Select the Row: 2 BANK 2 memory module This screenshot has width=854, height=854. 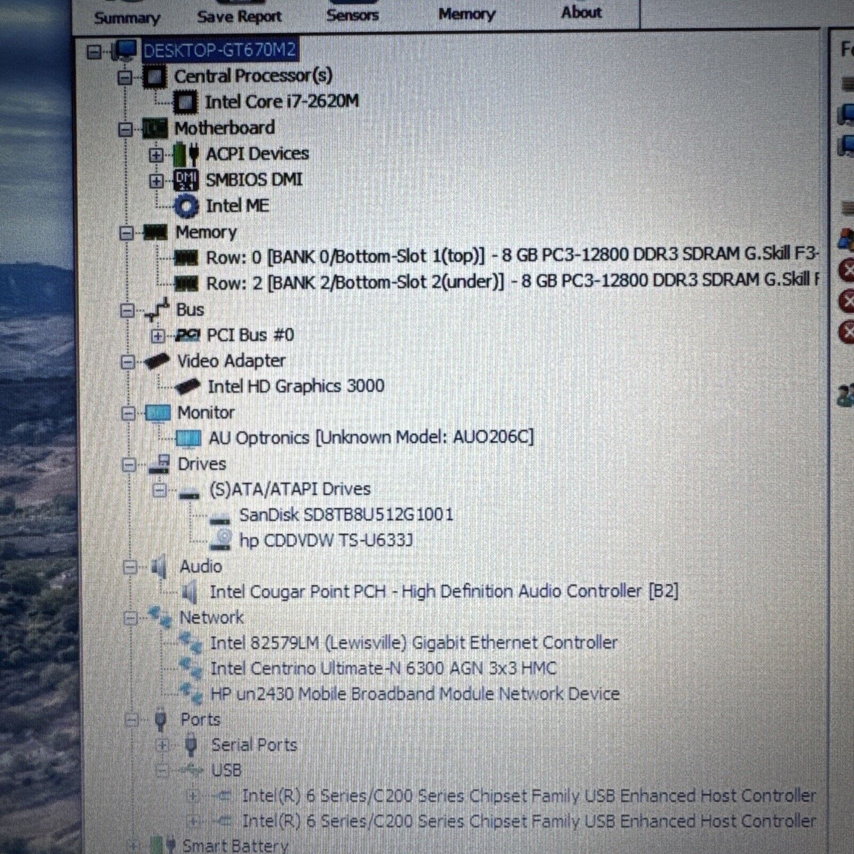(513, 282)
